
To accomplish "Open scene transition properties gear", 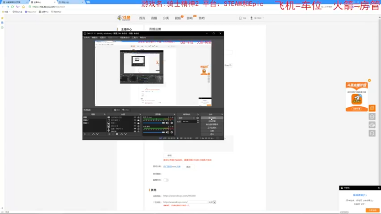I will pos(197,118).
